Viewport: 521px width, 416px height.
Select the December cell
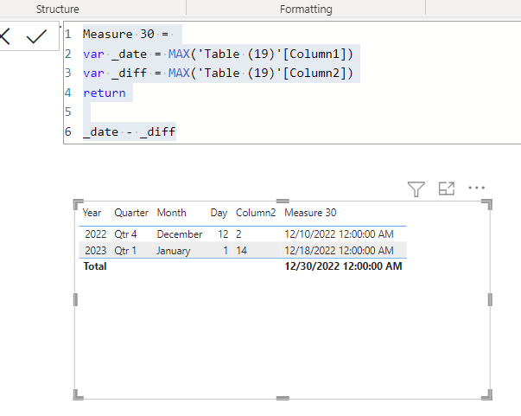click(x=180, y=234)
